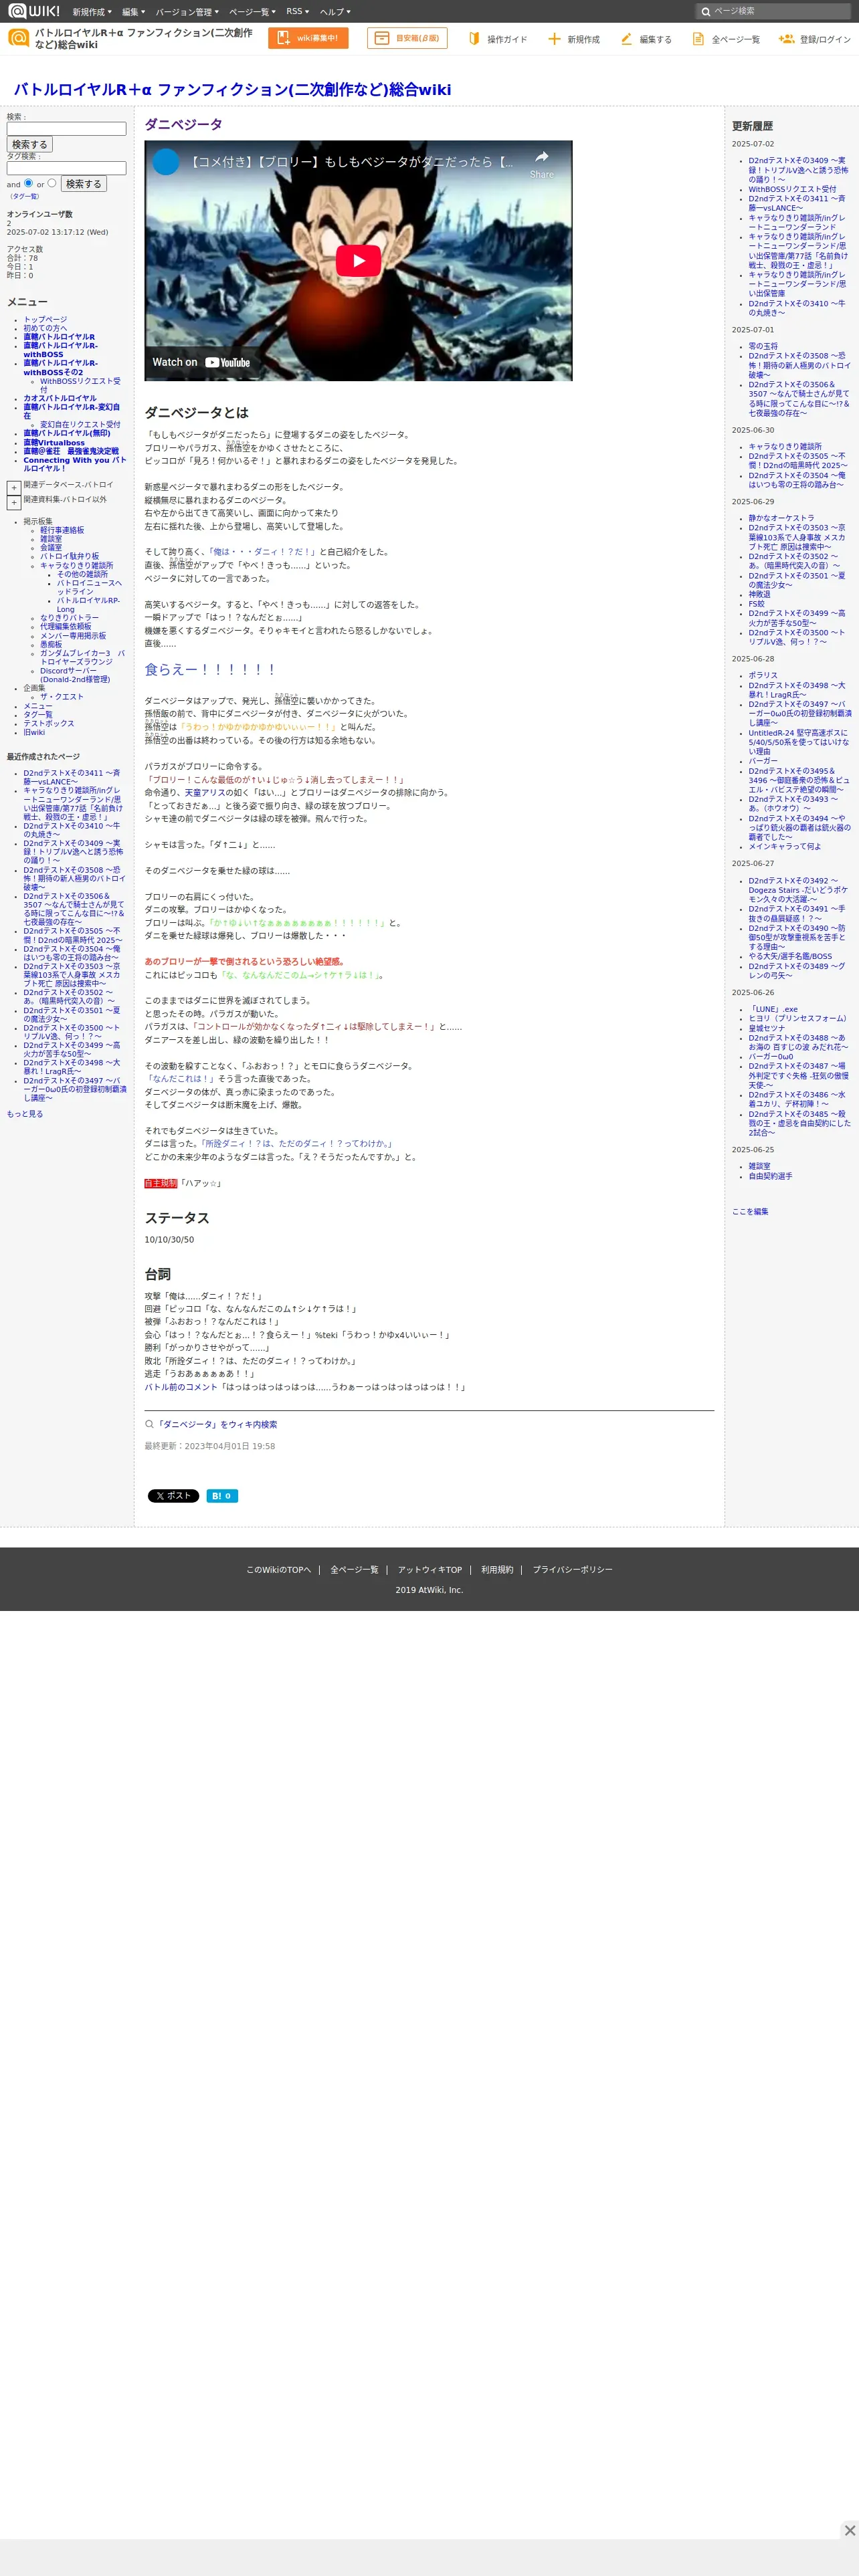
Task: Open テストボックス in the sidebar
Action: 49,724
